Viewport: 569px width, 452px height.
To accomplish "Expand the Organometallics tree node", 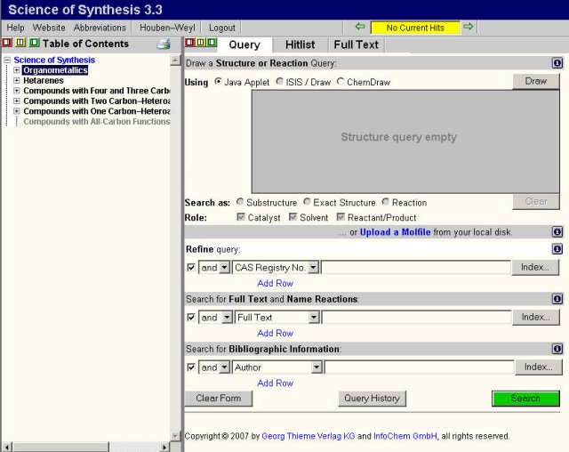I will tap(17, 70).
